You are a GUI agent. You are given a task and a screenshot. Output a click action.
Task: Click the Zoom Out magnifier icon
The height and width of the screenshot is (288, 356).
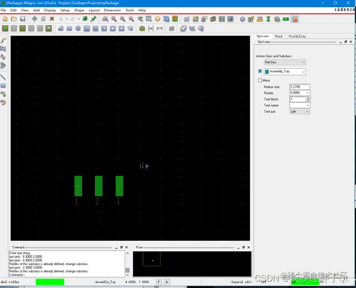[x=131, y=19]
